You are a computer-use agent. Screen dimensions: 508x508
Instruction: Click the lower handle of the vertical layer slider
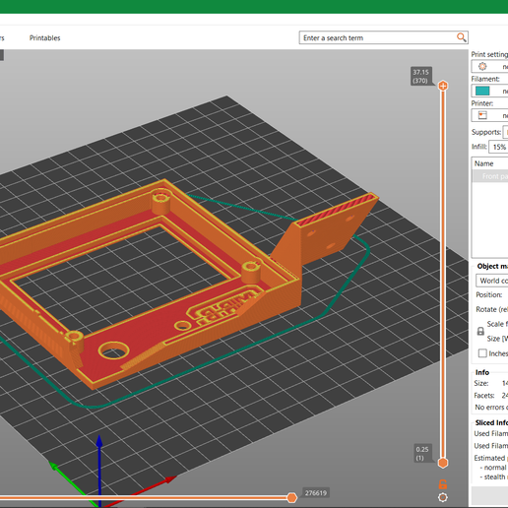[443, 463]
